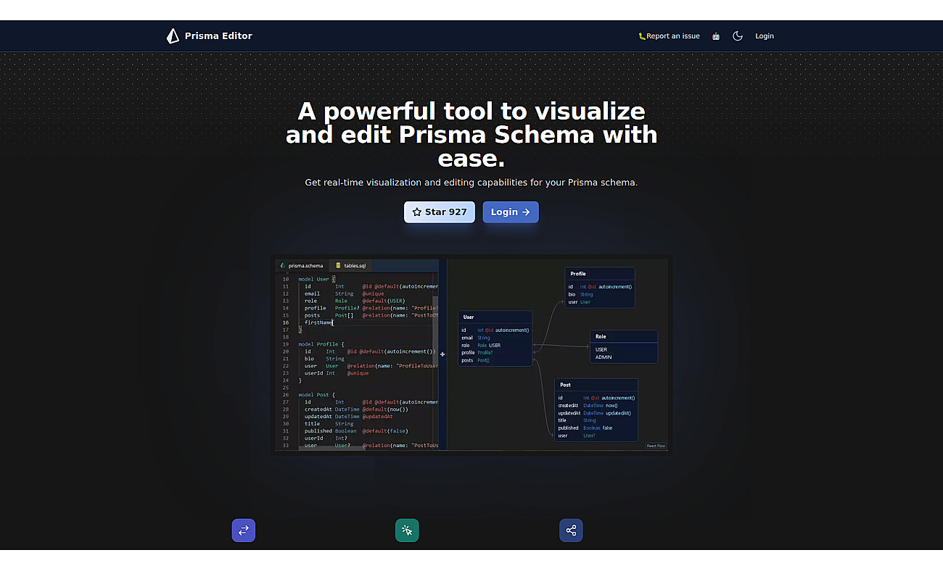
Task: Toggle dark mode with the moon icon
Action: tap(738, 36)
